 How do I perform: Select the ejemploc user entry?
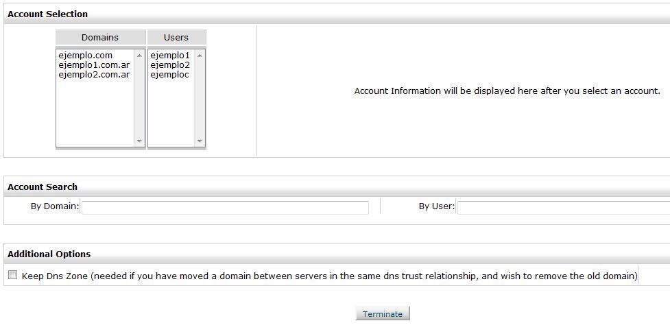point(169,75)
